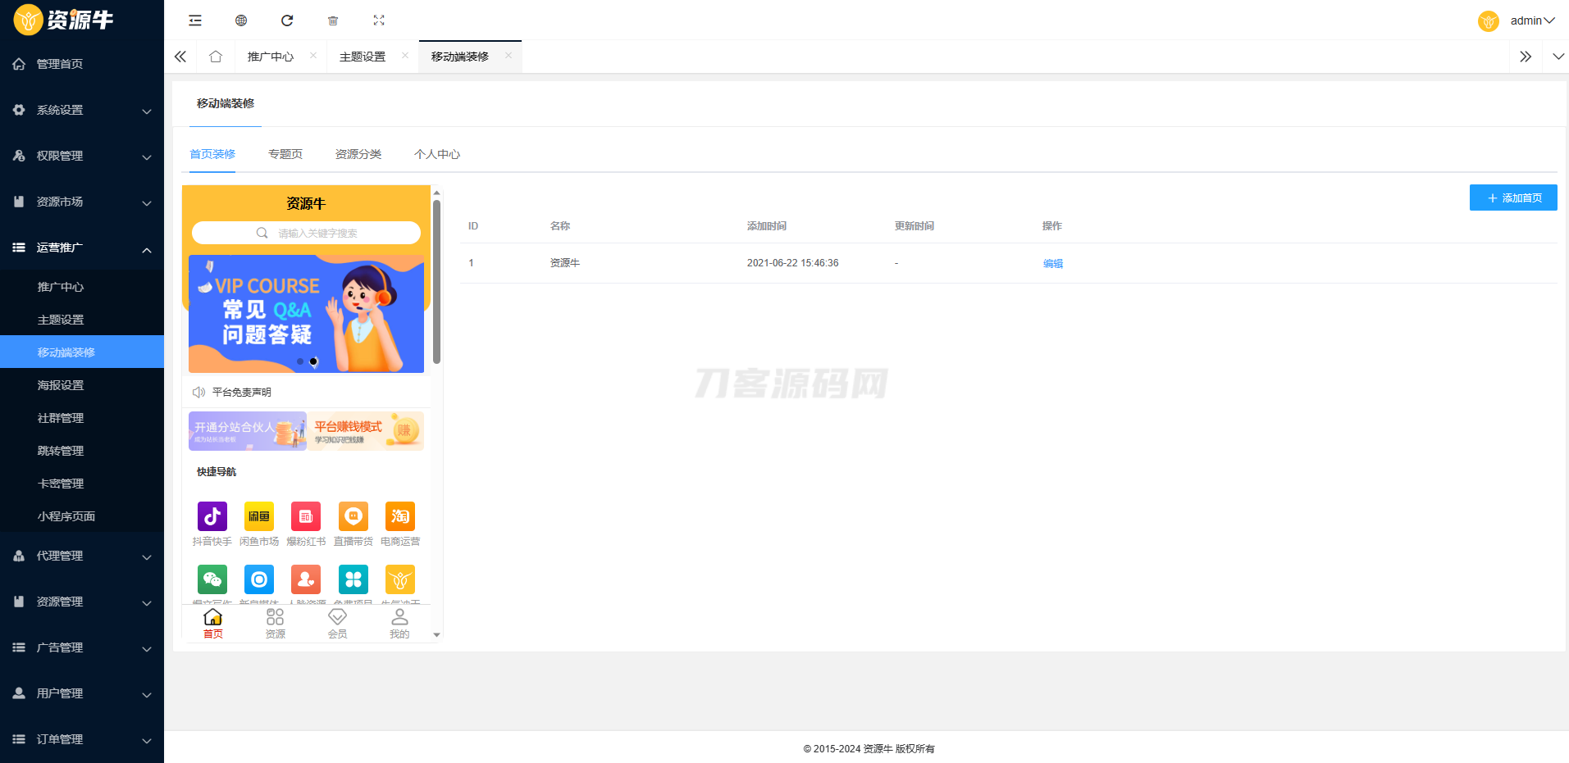The image size is (1569, 763).
Task: Select the 抖音快手 quick navigation icon
Action: 212,516
